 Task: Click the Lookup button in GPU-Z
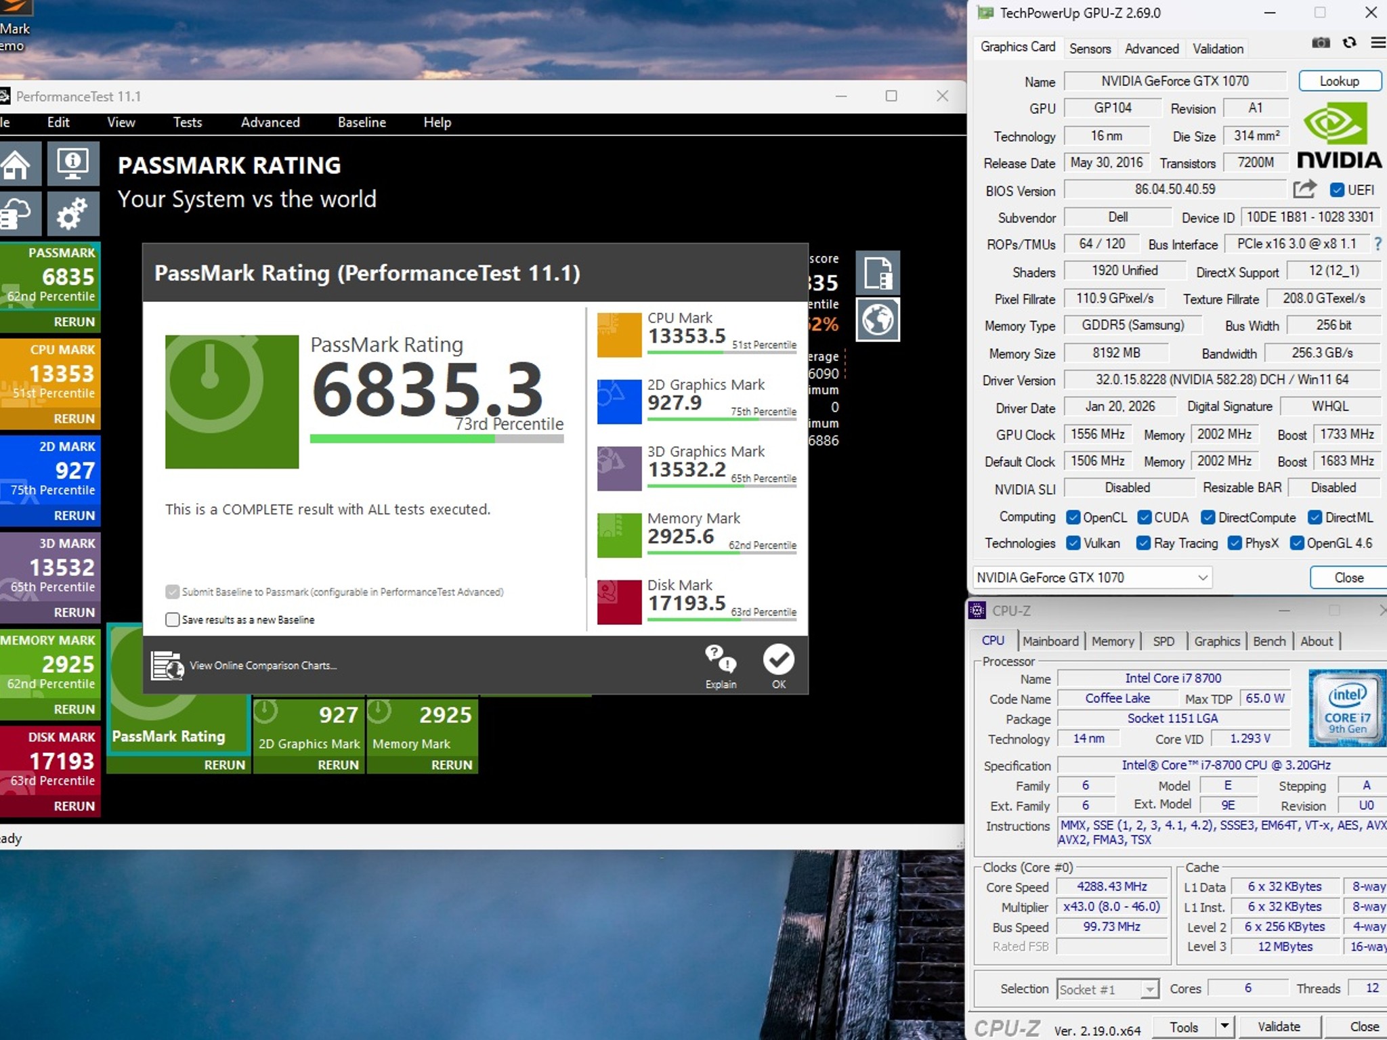click(x=1340, y=81)
